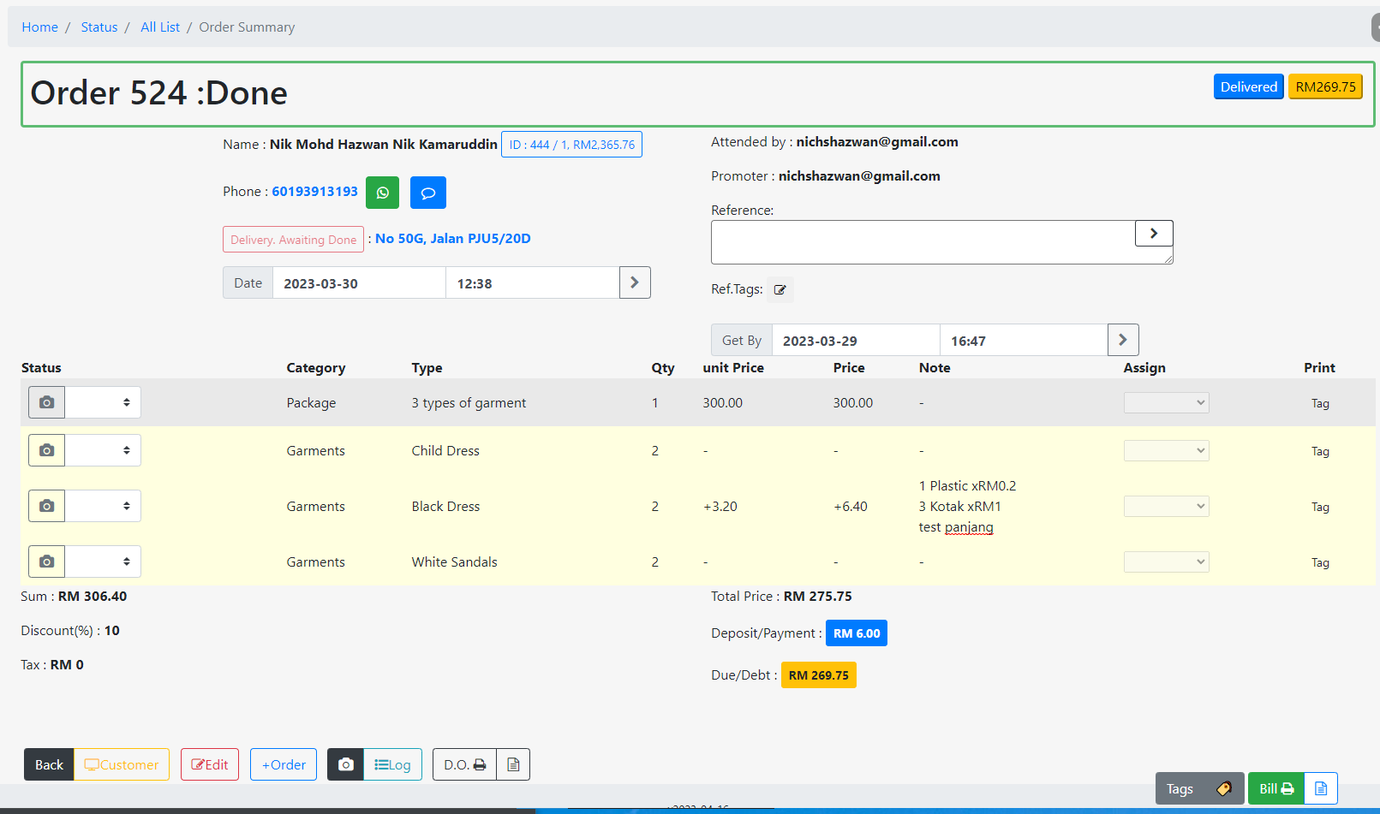The image size is (1380, 814).
Task: Open the Tags label button
Action: point(1199,788)
